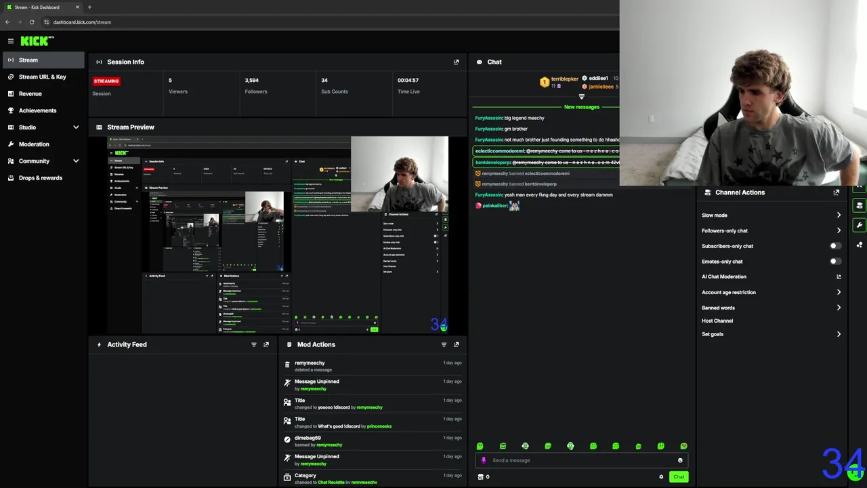The height and width of the screenshot is (488, 867).
Task: Click the 3,594 Followers count
Action: pyautogui.click(x=252, y=81)
